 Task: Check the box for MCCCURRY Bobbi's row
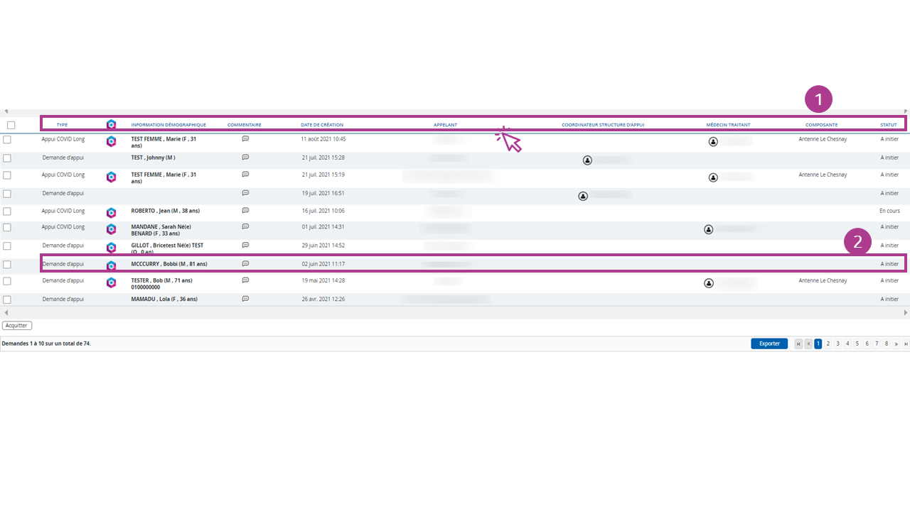(7, 264)
